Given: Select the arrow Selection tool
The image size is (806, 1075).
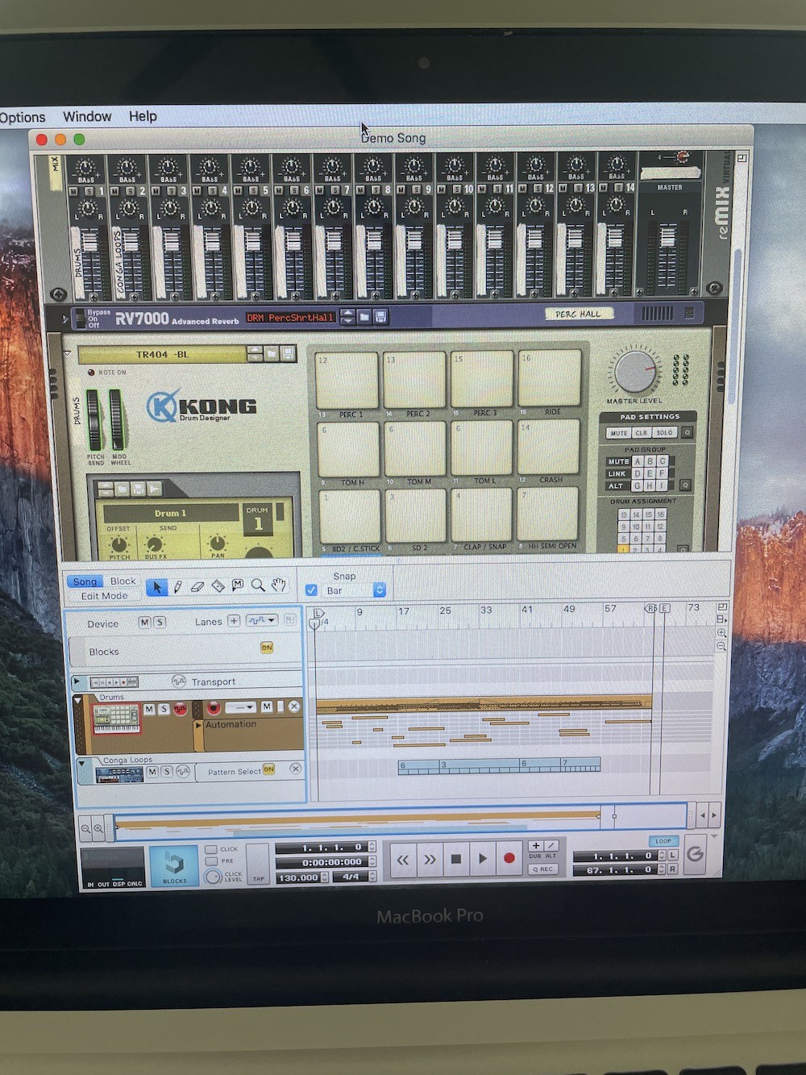Looking at the screenshot, I should pos(157,587).
